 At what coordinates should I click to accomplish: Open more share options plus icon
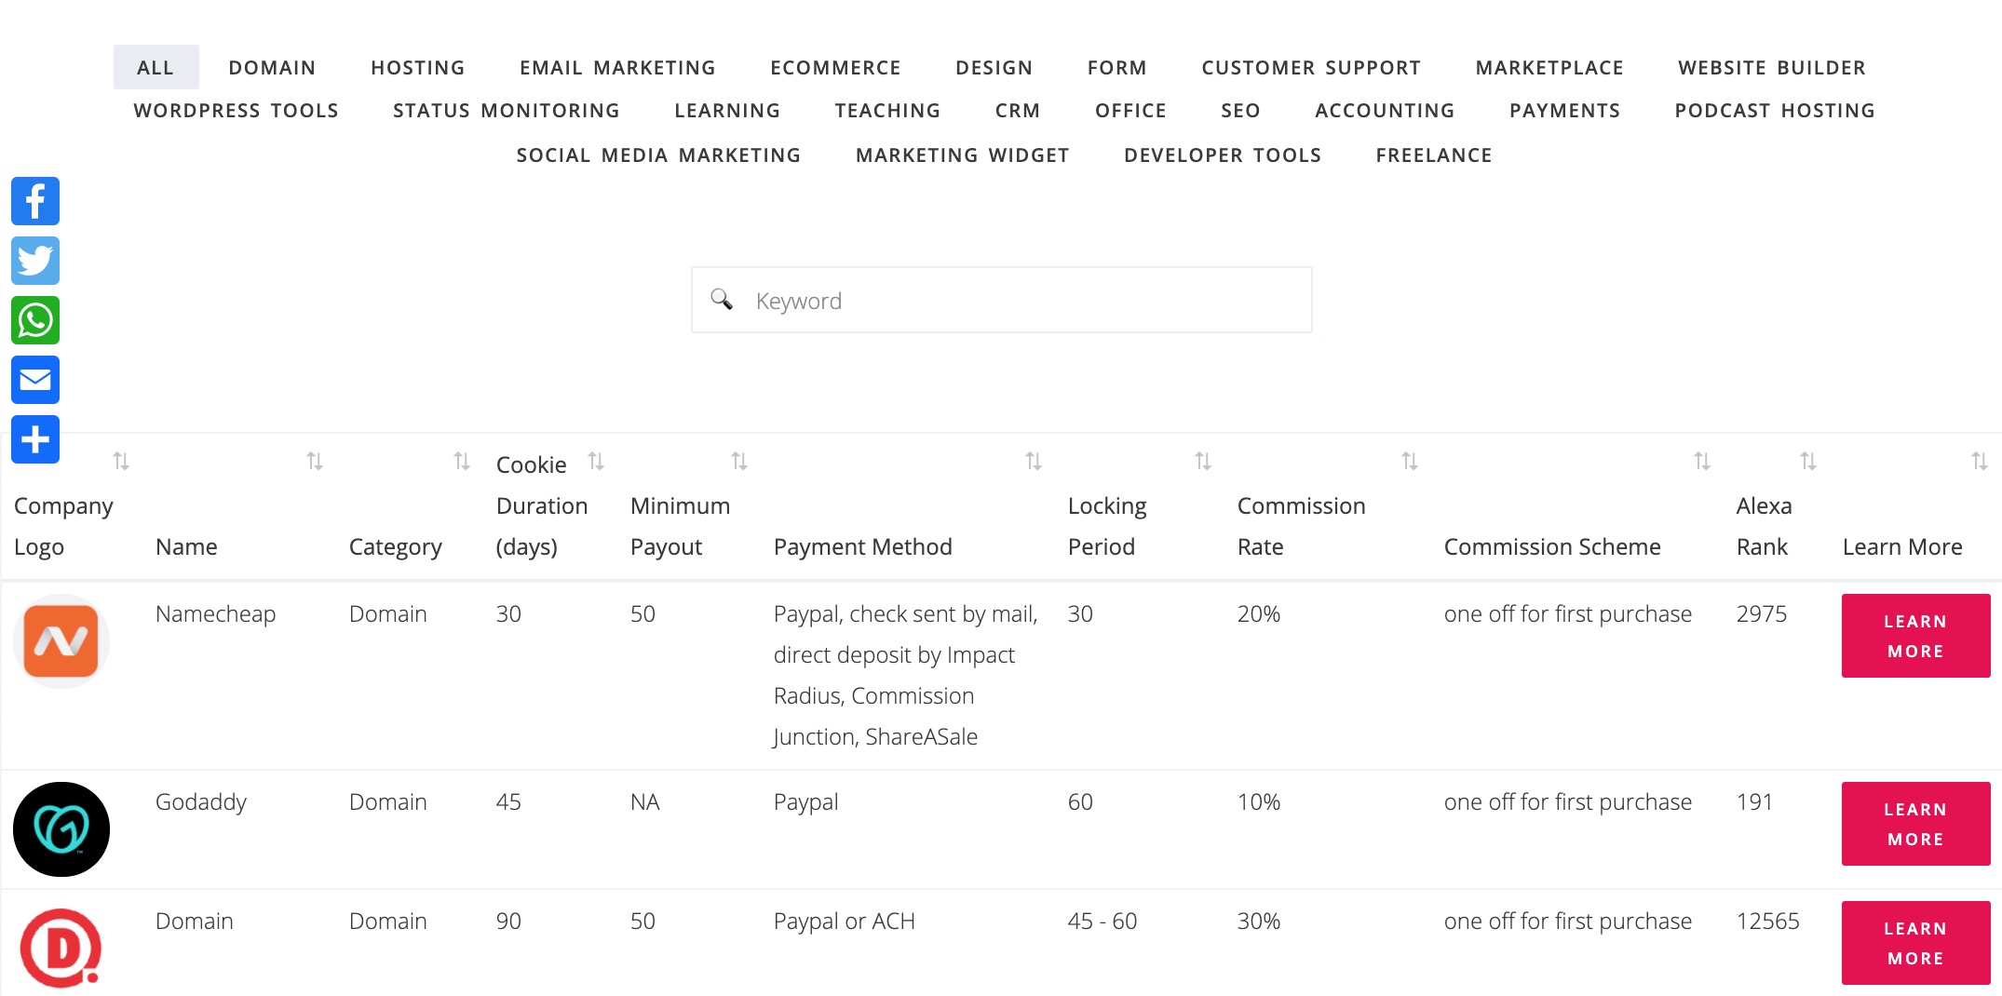pyautogui.click(x=35, y=439)
